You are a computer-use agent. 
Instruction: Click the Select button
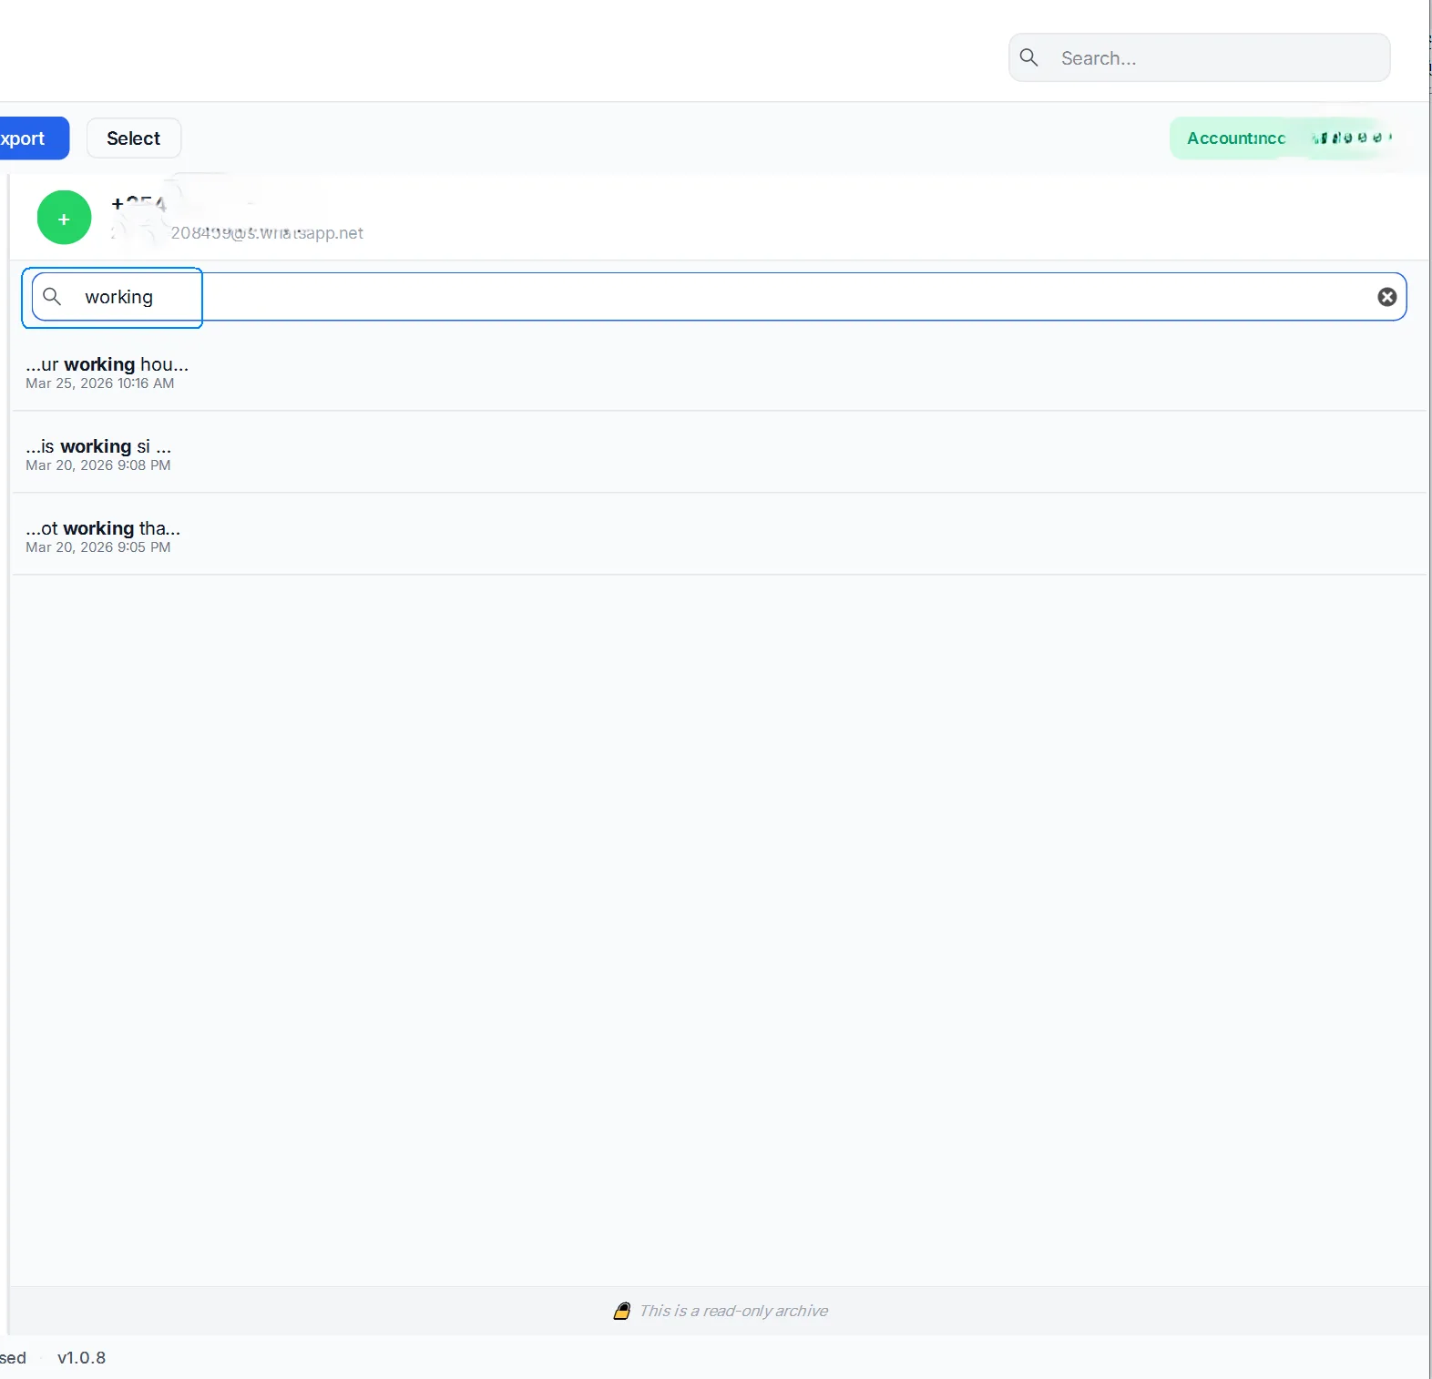(134, 138)
